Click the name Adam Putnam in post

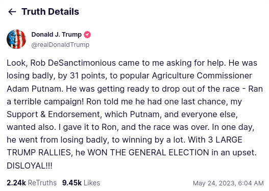tap(34, 89)
